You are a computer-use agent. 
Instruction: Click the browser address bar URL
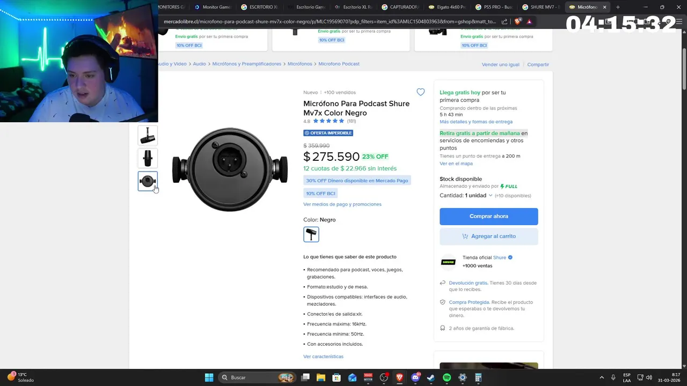click(x=330, y=21)
